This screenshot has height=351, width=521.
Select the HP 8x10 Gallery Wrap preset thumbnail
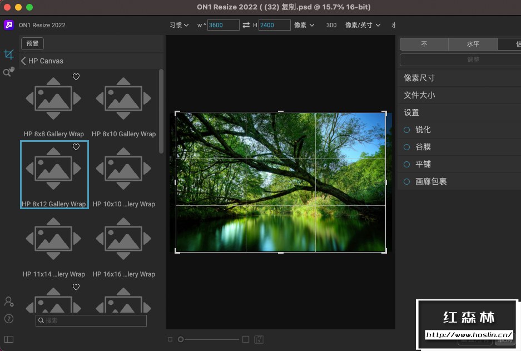pyautogui.click(x=123, y=99)
